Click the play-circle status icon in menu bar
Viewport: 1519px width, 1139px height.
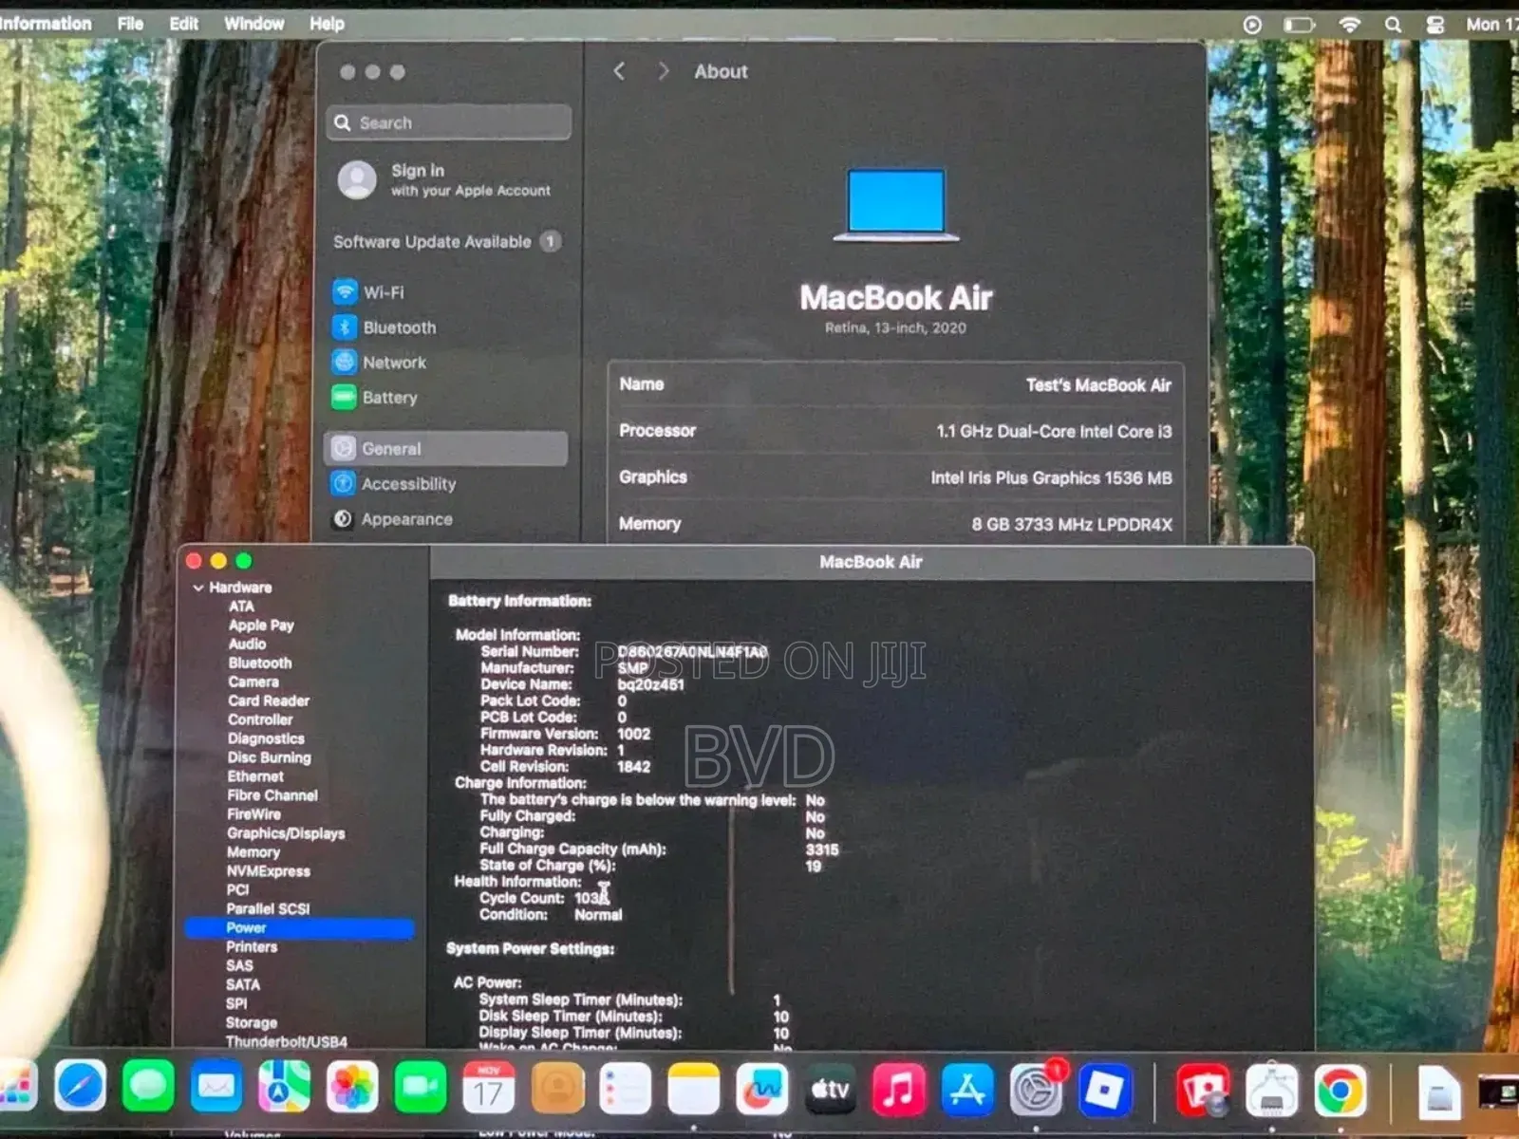click(1252, 25)
